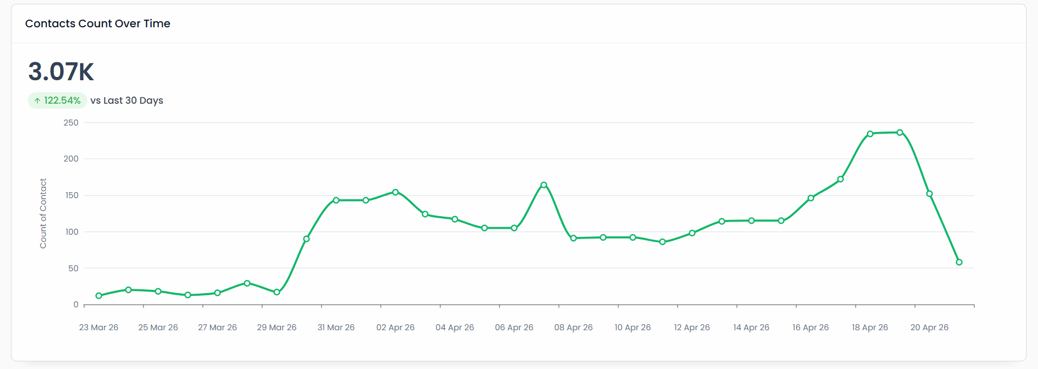Image resolution: width=1038 pixels, height=369 pixels.
Task: Click the data point above 06 Apr 26
Action: pos(514,228)
